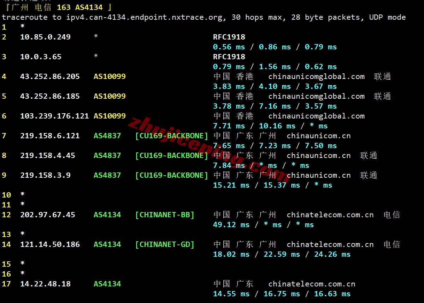
Task: Click RFC1918 label on hop 3
Action: pyautogui.click(x=229, y=57)
